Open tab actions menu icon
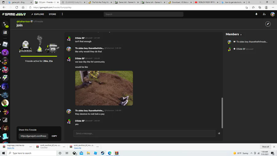277x156 pixels. point(3,2)
